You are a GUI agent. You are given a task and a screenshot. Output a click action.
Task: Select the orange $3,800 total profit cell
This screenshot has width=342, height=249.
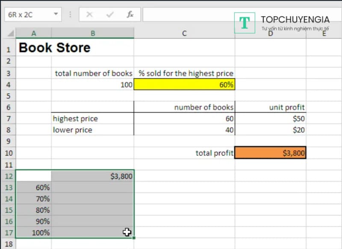click(270, 153)
